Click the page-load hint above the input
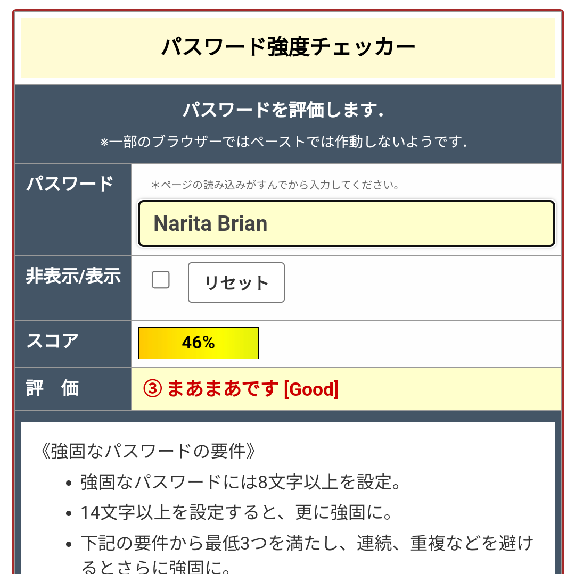Viewport: 575px width, 574px height. (275, 186)
